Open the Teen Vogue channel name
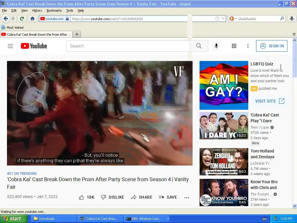The image size is (297, 223). point(260,127)
